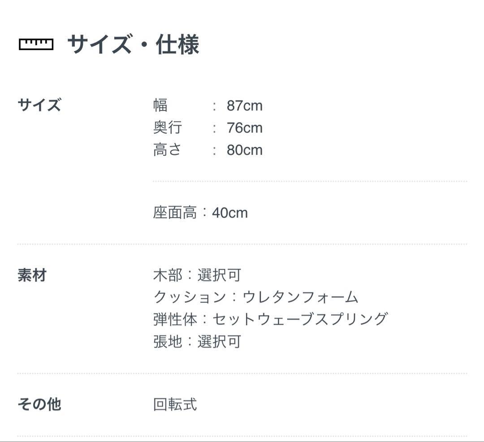
Task: Click the 高さ dimension label
Action: (x=167, y=150)
